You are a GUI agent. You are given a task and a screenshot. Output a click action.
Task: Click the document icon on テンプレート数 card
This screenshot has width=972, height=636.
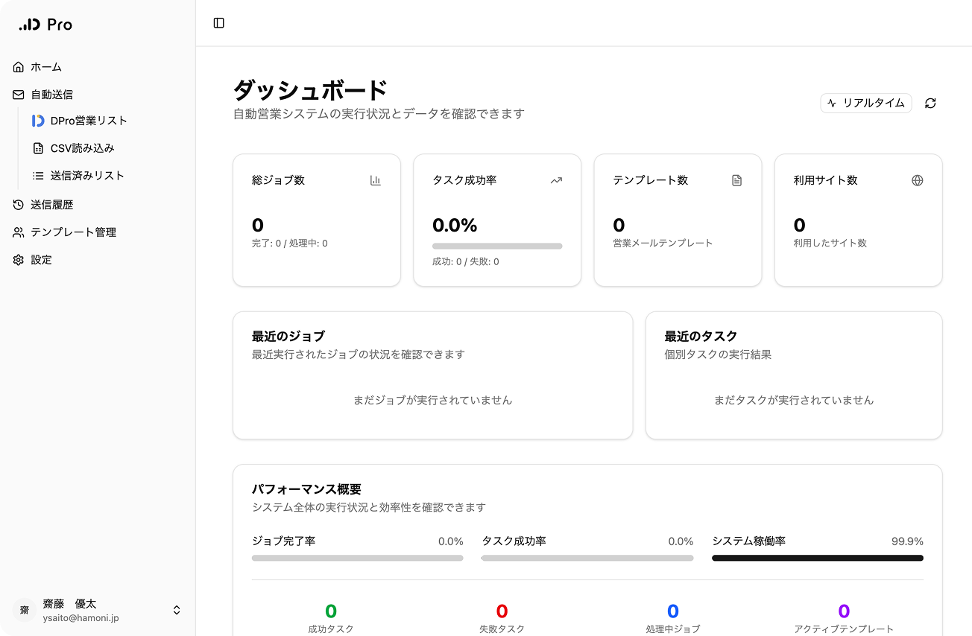tap(736, 180)
